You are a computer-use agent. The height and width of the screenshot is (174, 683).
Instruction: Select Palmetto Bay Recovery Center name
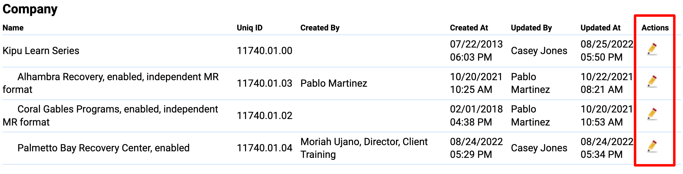click(x=103, y=148)
